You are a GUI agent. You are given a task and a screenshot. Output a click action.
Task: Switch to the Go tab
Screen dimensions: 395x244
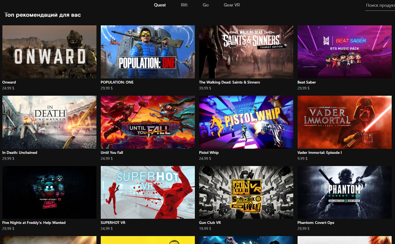click(x=205, y=5)
